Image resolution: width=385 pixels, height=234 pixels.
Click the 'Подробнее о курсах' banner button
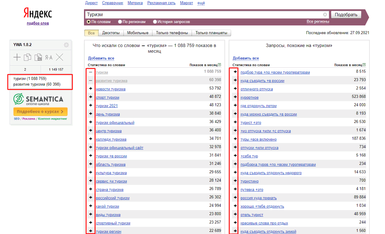pyautogui.click(x=40, y=112)
